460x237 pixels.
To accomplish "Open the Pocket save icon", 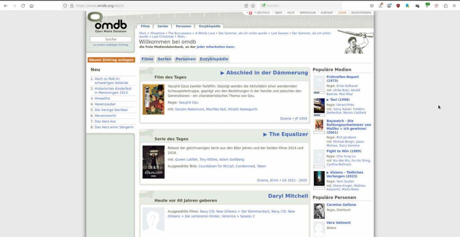I will tap(372, 5).
